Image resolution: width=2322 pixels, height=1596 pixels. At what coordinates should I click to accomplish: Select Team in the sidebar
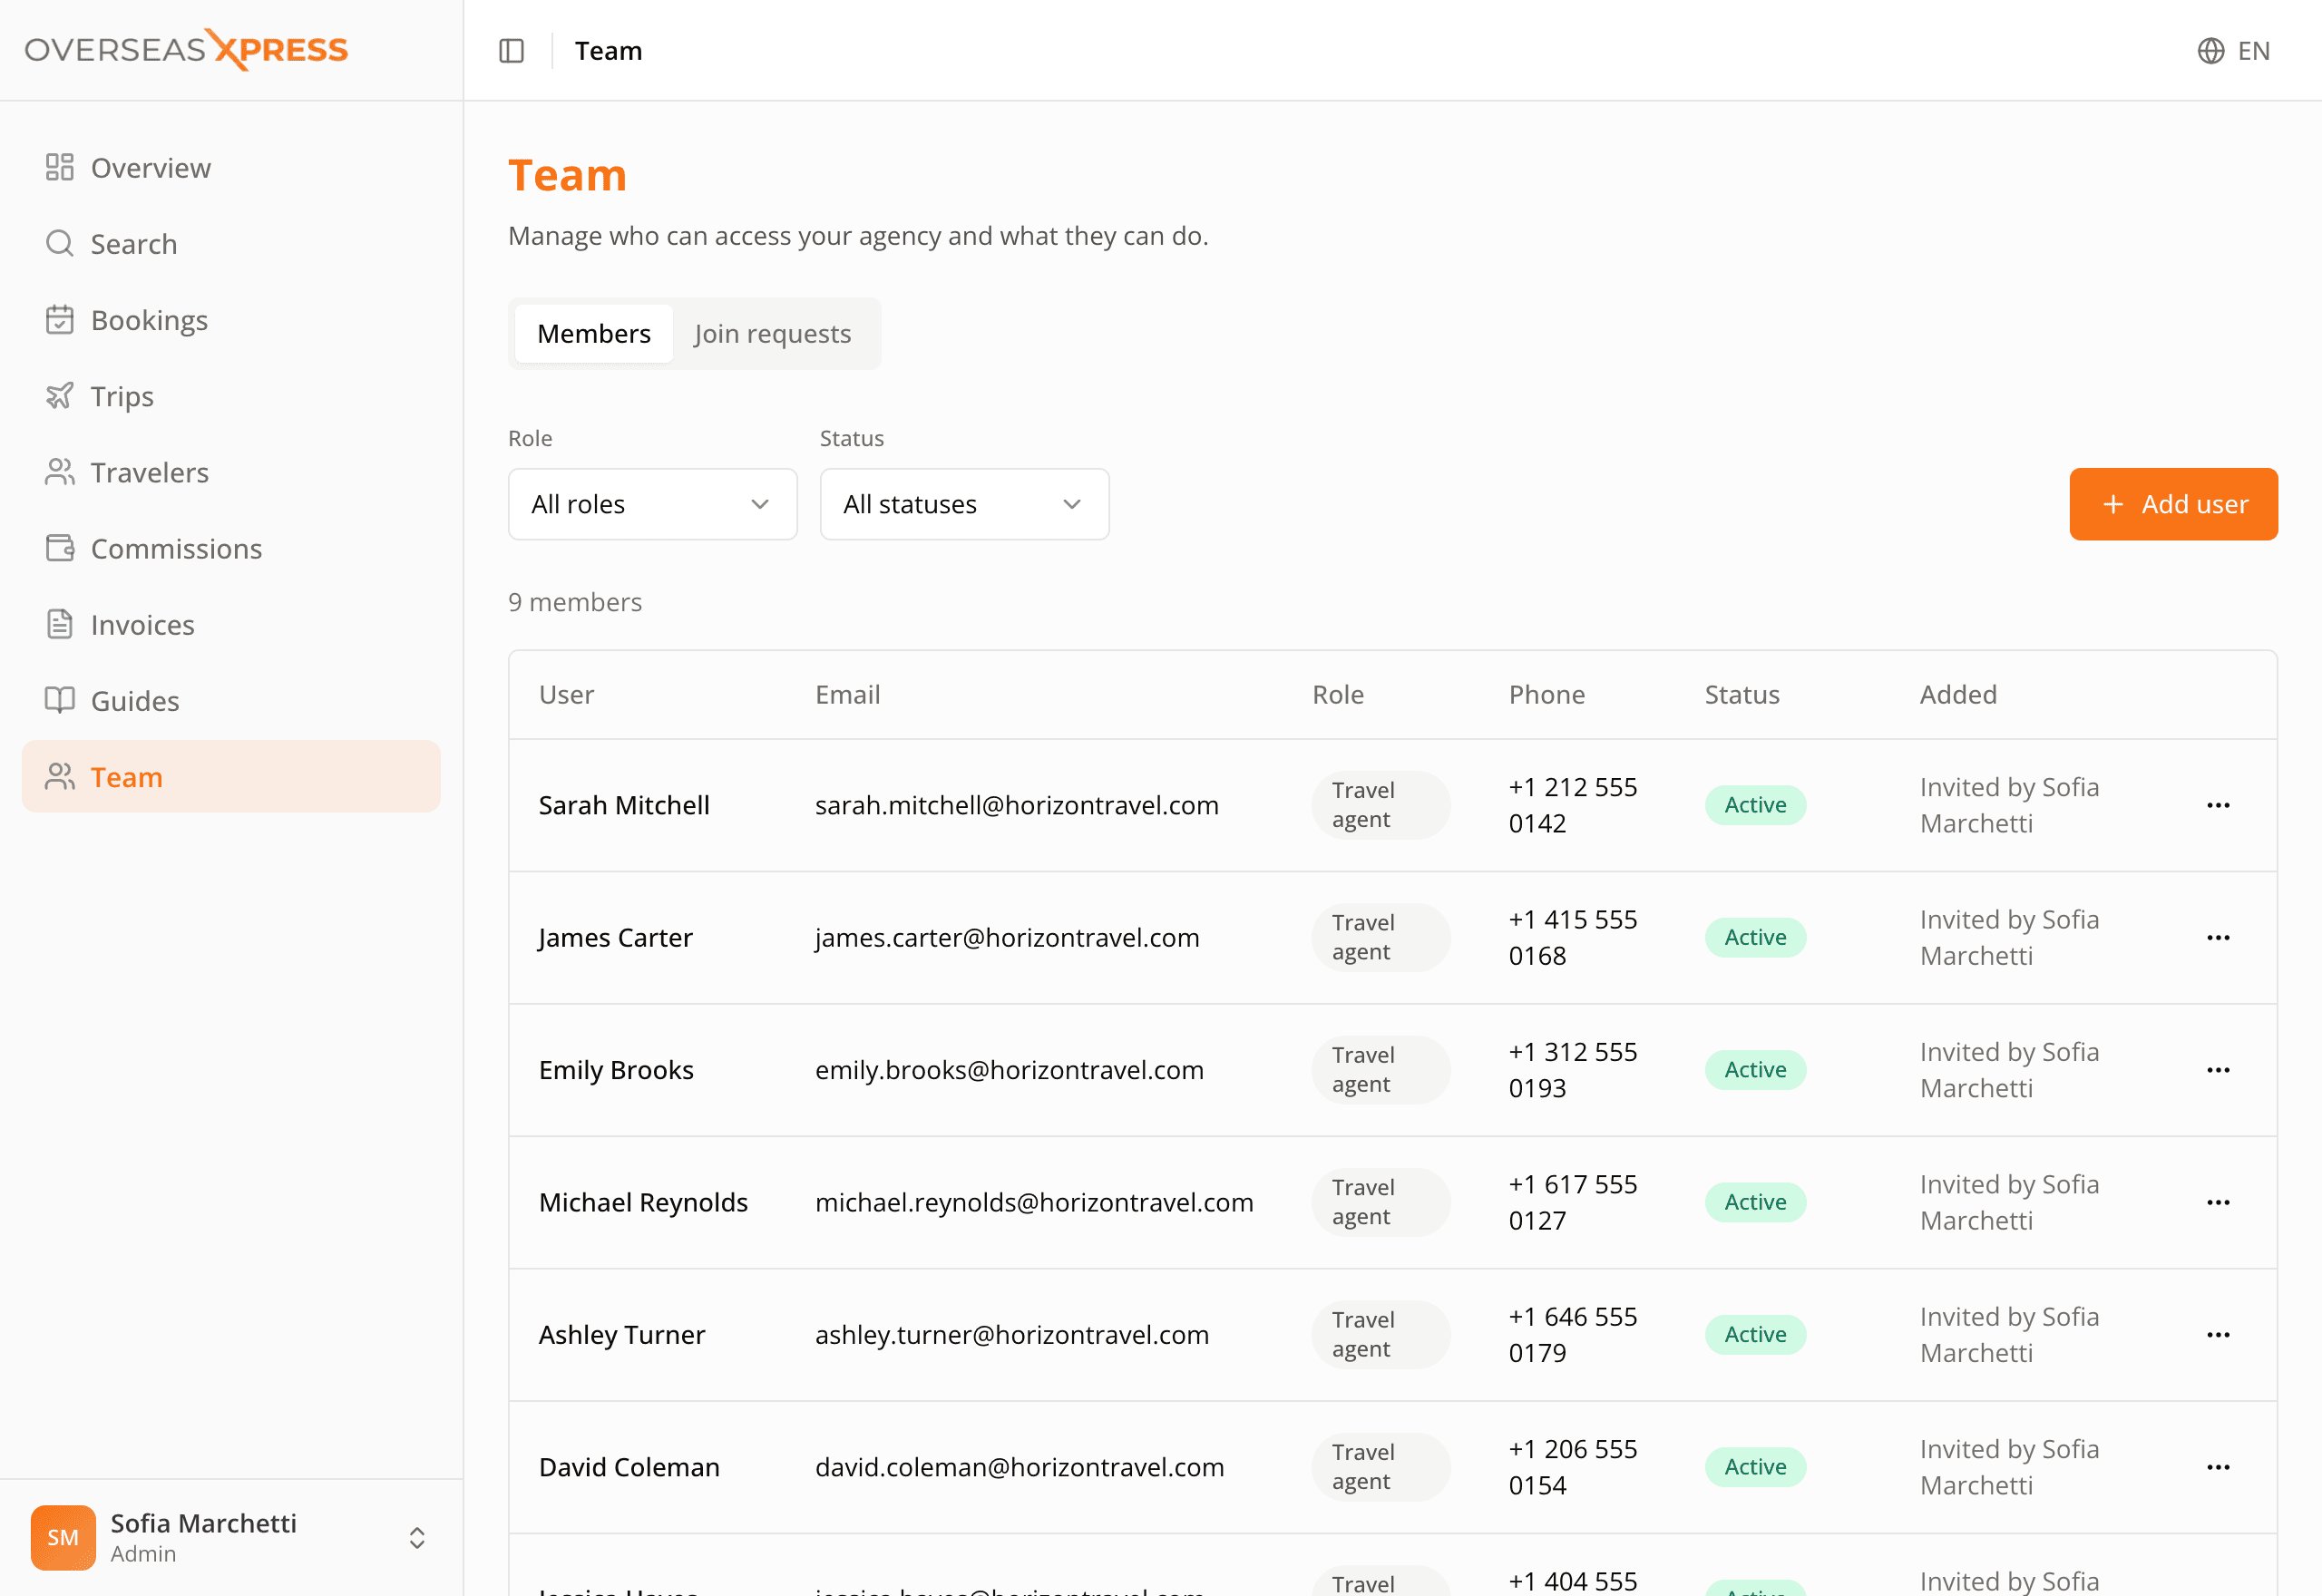click(x=231, y=777)
